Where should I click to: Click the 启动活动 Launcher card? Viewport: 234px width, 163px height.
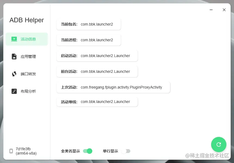(x=97, y=56)
